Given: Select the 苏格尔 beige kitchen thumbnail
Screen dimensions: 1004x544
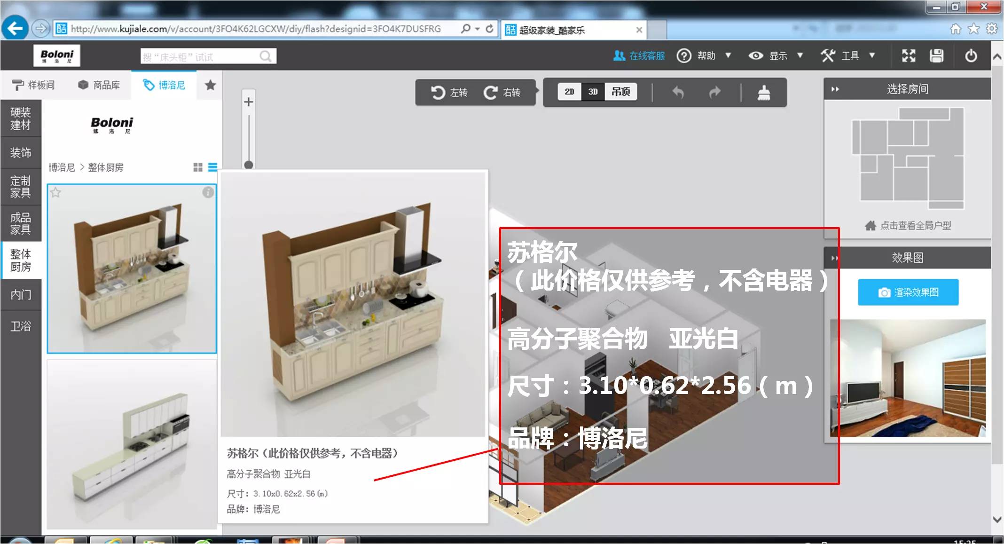Looking at the screenshot, I should point(132,268).
